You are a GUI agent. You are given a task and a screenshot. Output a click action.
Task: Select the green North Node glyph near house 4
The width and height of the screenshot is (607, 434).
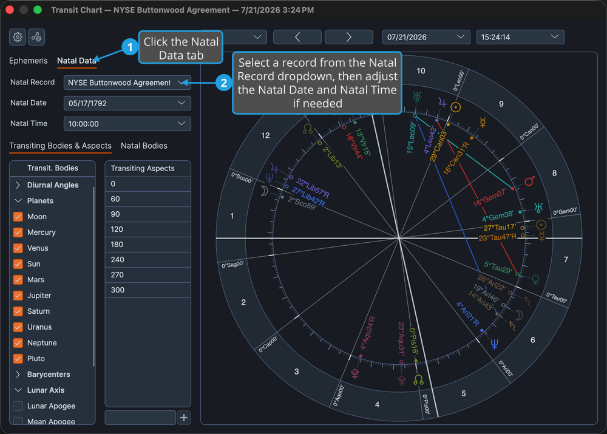pos(418,380)
